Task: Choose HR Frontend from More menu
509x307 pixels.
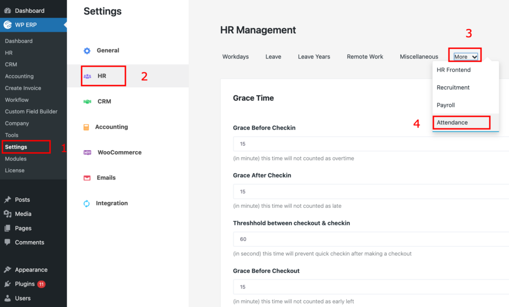Action: (465, 70)
